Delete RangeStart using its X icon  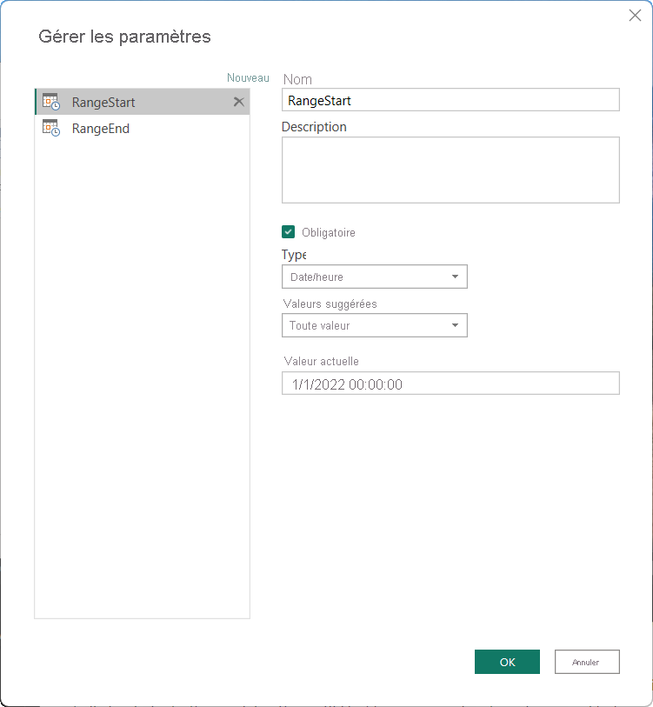[x=238, y=102]
